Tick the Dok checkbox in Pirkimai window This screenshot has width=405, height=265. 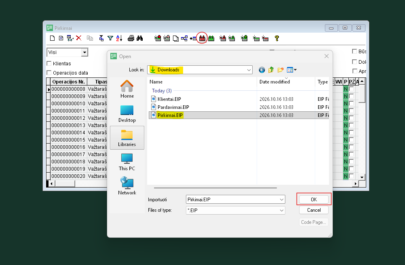(x=354, y=62)
